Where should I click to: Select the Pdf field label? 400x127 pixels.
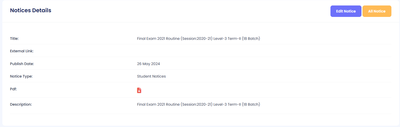pyautogui.click(x=13, y=89)
